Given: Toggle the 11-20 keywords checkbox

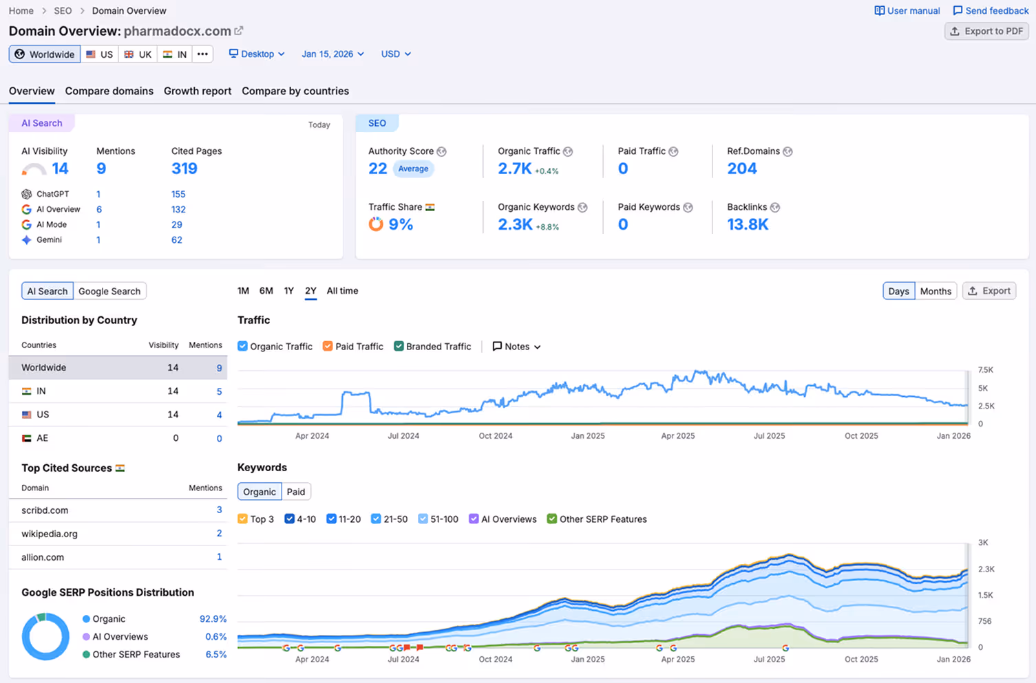Looking at the screenshot, I should click(331, 519).
